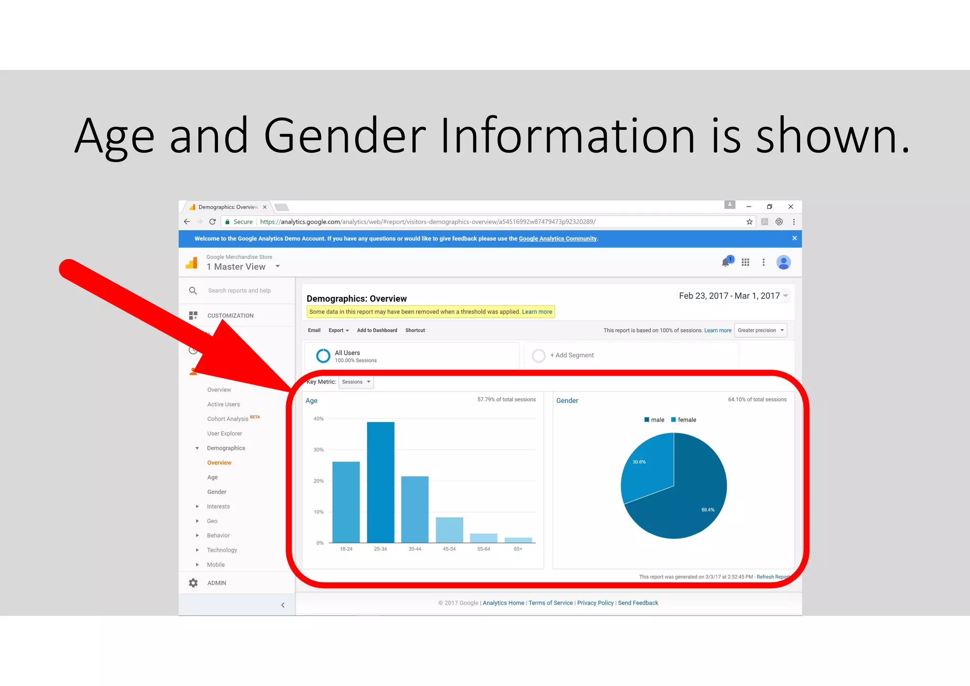The height and width of the screenshot is (686, 970).
Task: Click + Add Segment
Action: point(572,355)
